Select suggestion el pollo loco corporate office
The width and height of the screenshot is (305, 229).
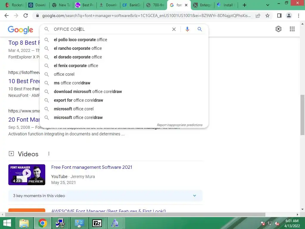(x=124, y=40)
